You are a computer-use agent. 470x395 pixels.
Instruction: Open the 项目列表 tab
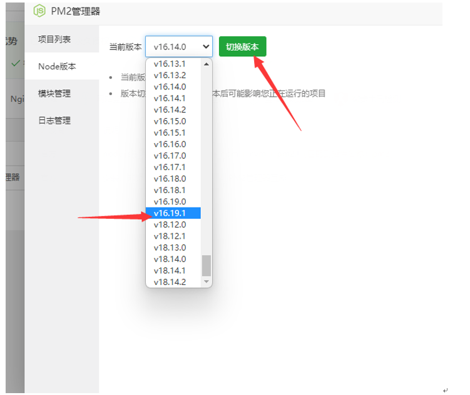(x=62, y=39)
